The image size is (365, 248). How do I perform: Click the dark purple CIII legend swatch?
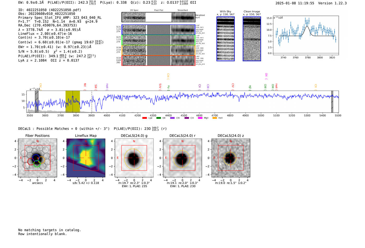click(x=187, y=118)
